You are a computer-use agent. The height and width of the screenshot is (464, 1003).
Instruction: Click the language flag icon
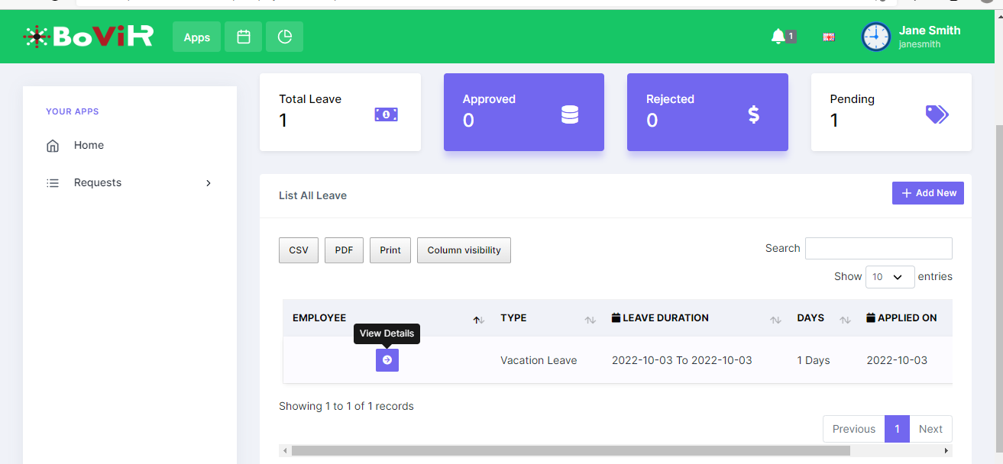pos(829,37)
